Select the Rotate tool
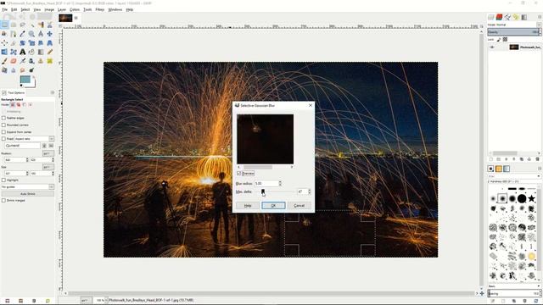Viewport: 543px width, 305px height. 23,43
